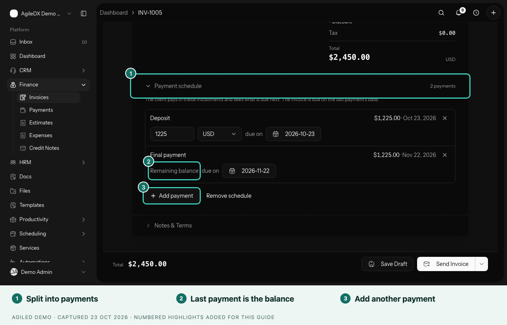The image size is (507, 325).
Task: Open Estimates under Finance
Action: tap(48, 123)
